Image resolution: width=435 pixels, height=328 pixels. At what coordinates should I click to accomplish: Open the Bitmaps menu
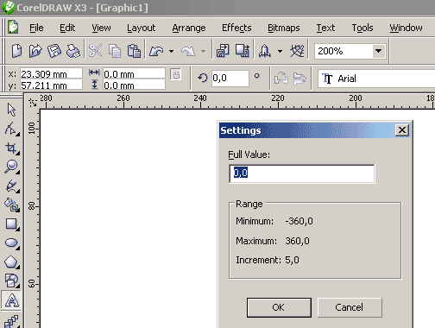[x=284, y=28]
